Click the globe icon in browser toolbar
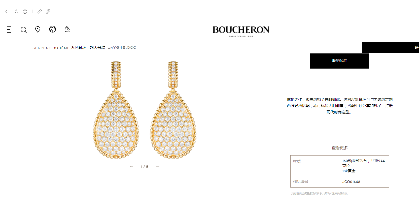 [x=25, y=11]
